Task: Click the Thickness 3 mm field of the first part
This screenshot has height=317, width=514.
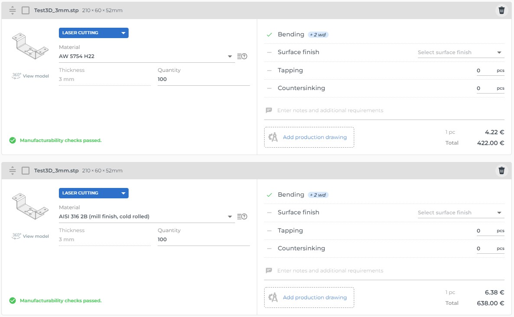Action: pyautogui.click(x=104, y=79)
